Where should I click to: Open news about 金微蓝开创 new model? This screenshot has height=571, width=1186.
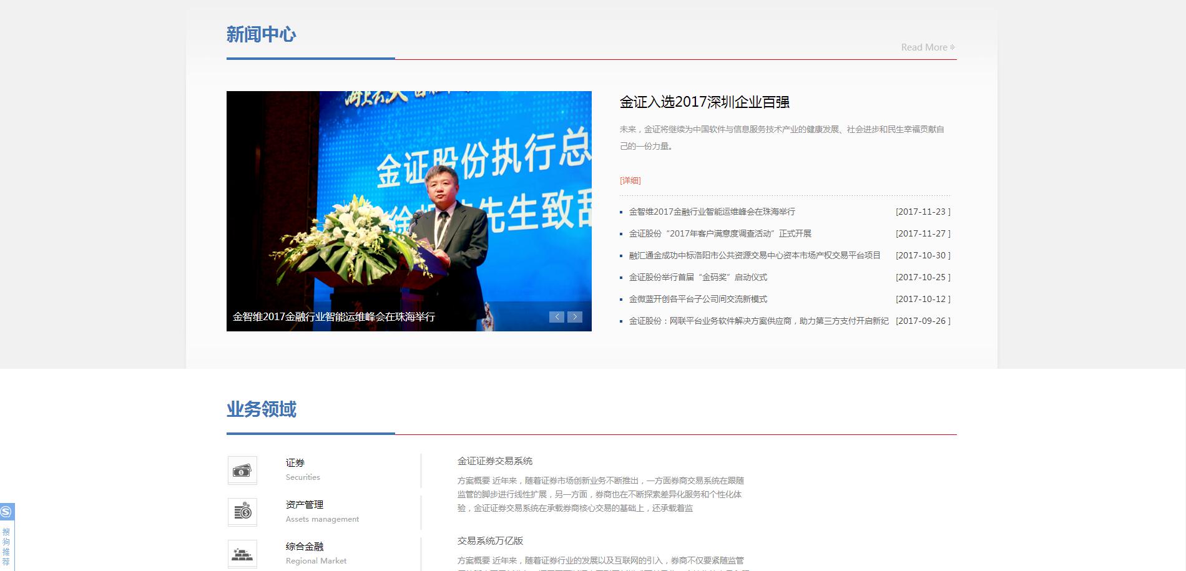(698, 300)
